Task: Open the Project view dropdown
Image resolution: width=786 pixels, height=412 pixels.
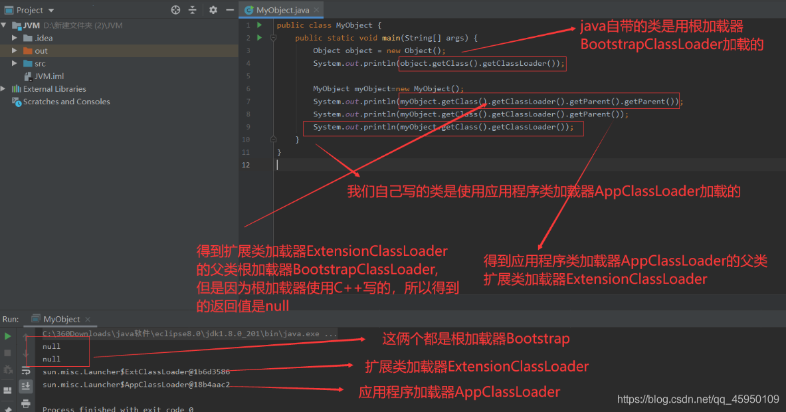Action: [51, 10]
